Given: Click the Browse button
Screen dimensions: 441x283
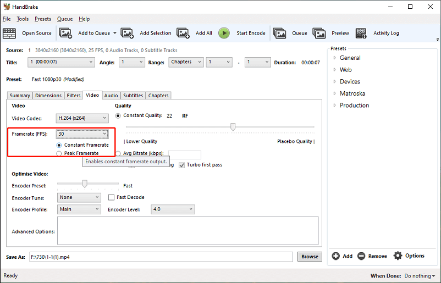Looking at the screenshot, I should [310, 257].
